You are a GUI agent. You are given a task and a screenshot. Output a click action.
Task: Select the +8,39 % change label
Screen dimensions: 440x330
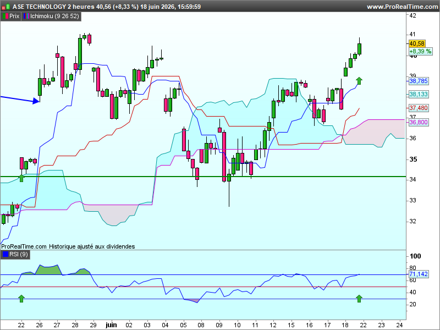click(x=420, y=51)
